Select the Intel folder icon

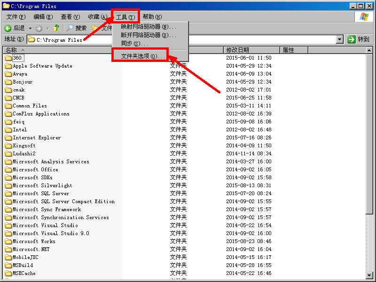click(x=8, y=130)
